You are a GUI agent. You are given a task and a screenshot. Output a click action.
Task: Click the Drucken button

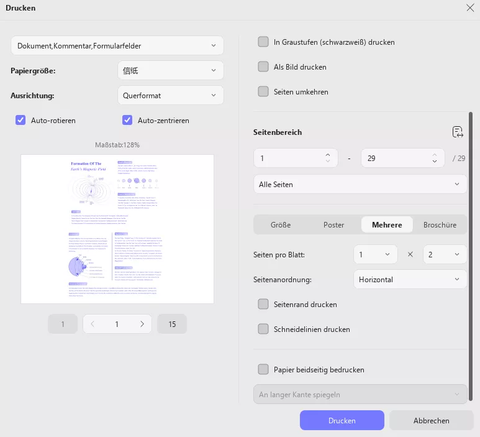pyautogui.click(x=342, y=421)
